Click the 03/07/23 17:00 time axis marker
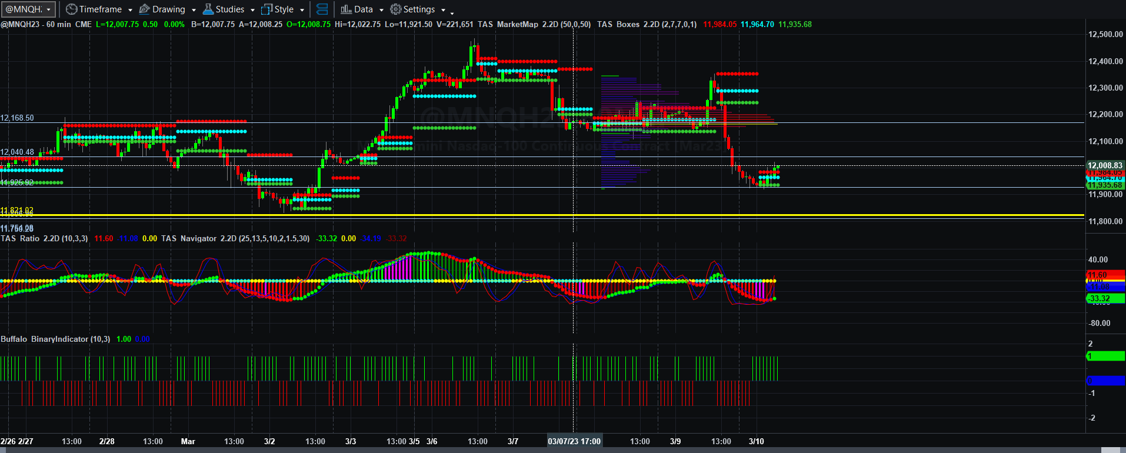 pos(574,441)
